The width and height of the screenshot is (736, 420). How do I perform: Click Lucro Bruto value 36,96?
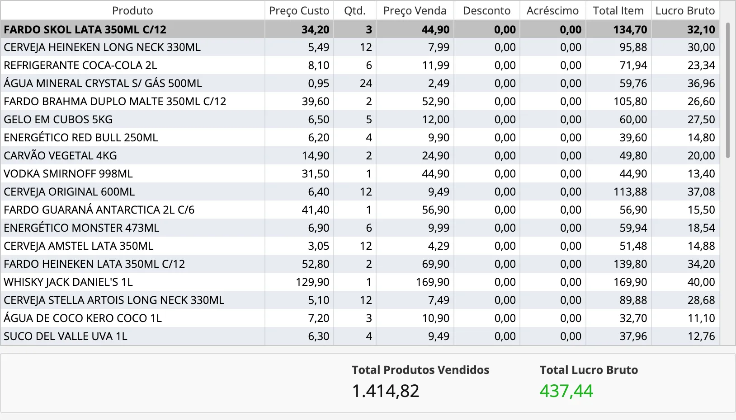click(701, 84)
